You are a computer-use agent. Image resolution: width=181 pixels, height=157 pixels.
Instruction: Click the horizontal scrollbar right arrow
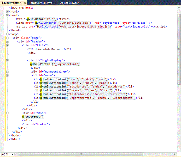tap(175, 154)
